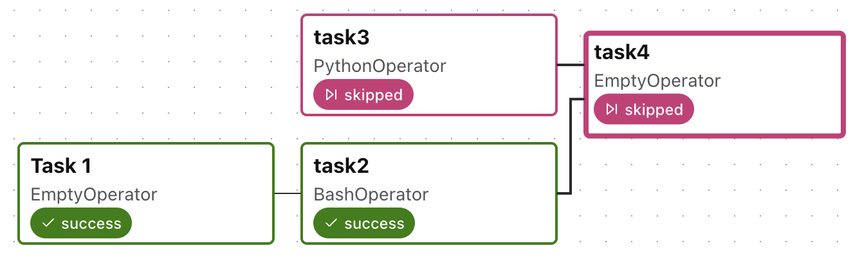Click the checkmark icon in task2's badge
This screenshot has height=257, width=862.
(331, 224)
